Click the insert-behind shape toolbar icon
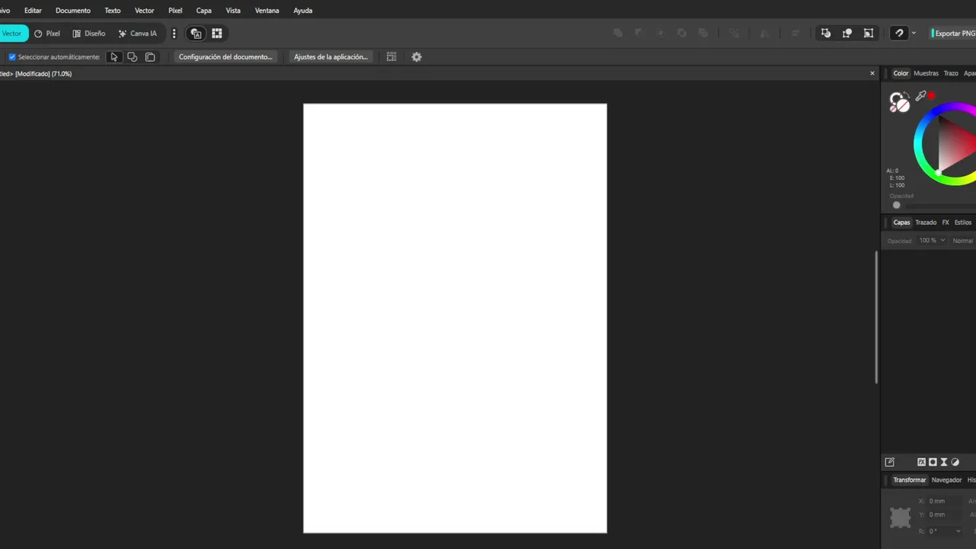This screenshot has height=549, width=976. [826, 34]
